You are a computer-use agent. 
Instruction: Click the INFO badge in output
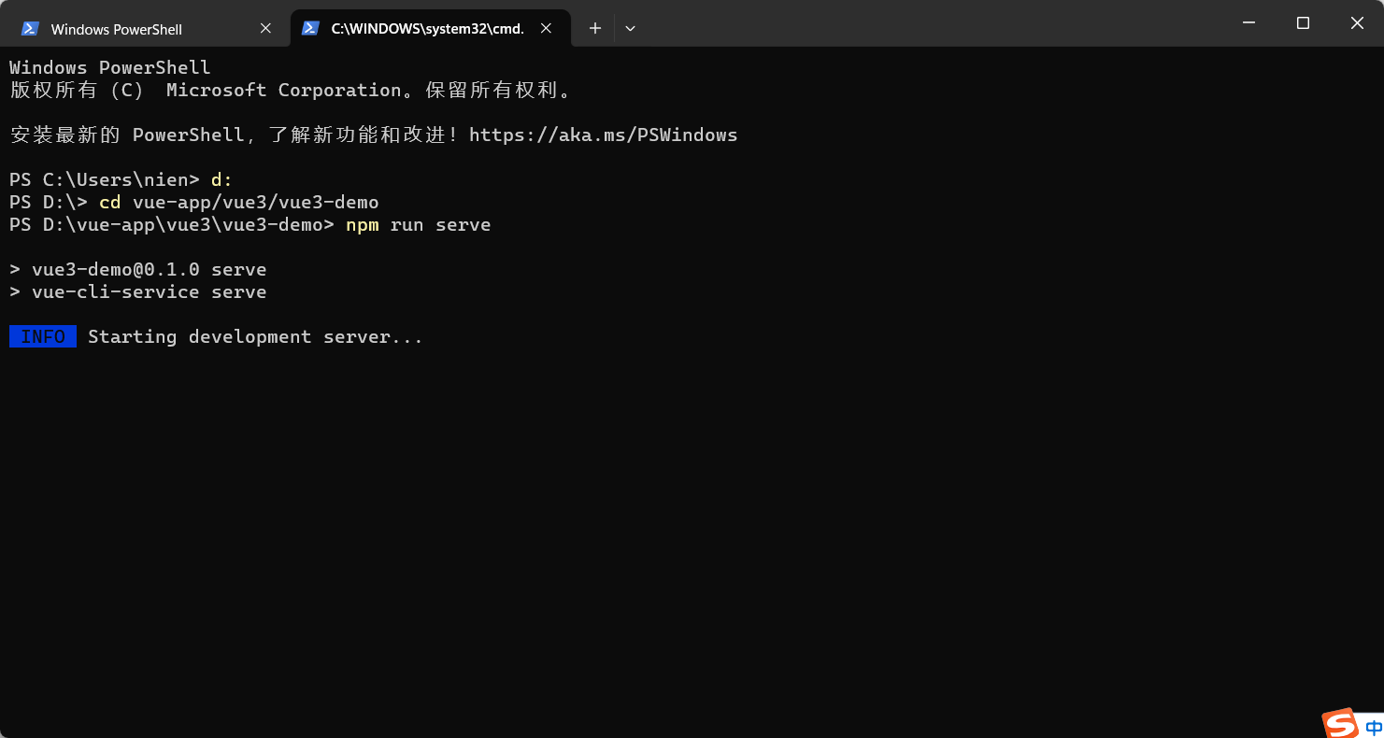pyautogui.click(x=43, y=336)
